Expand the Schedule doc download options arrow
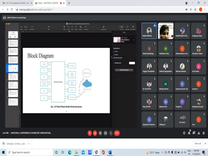The height and width of the screenshot is (156, 208). point(29,144)
